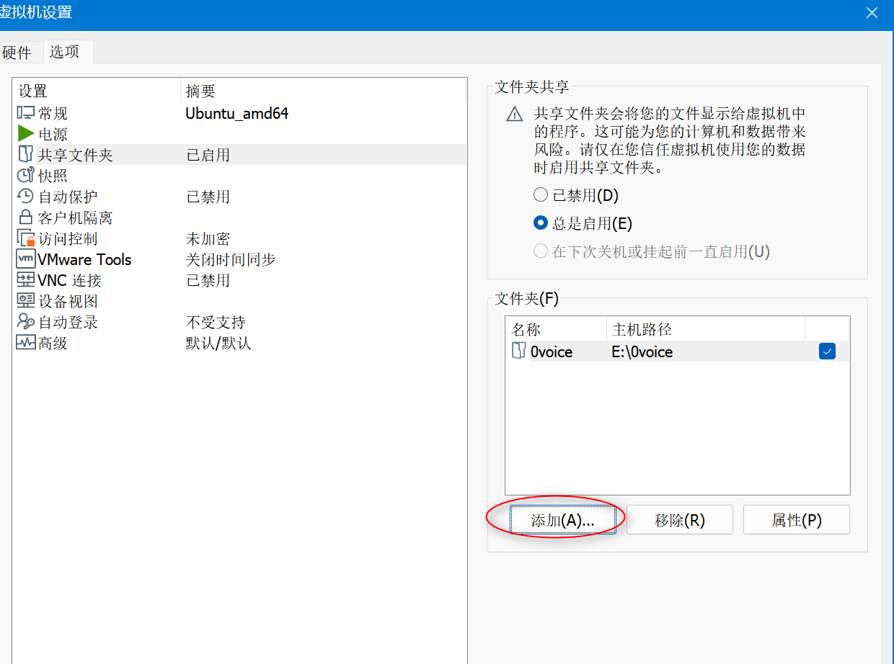Close the virtual machine settings window
This screenshot has width=894, height=664.
(872, 12)
